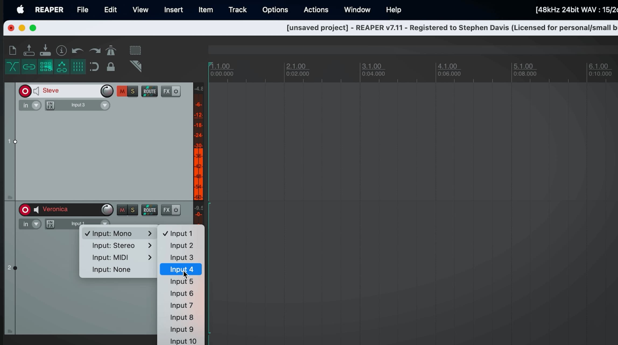Click the volume knob on Veronica track
Screen dimensions: 618x345
[107, 210]
